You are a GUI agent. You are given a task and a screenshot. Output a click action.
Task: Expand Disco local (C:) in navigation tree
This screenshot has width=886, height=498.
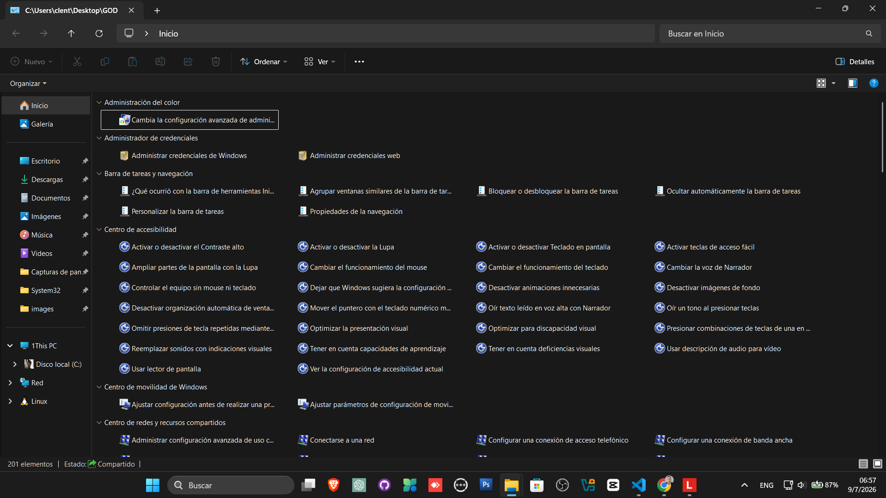(x=15, y=364)
